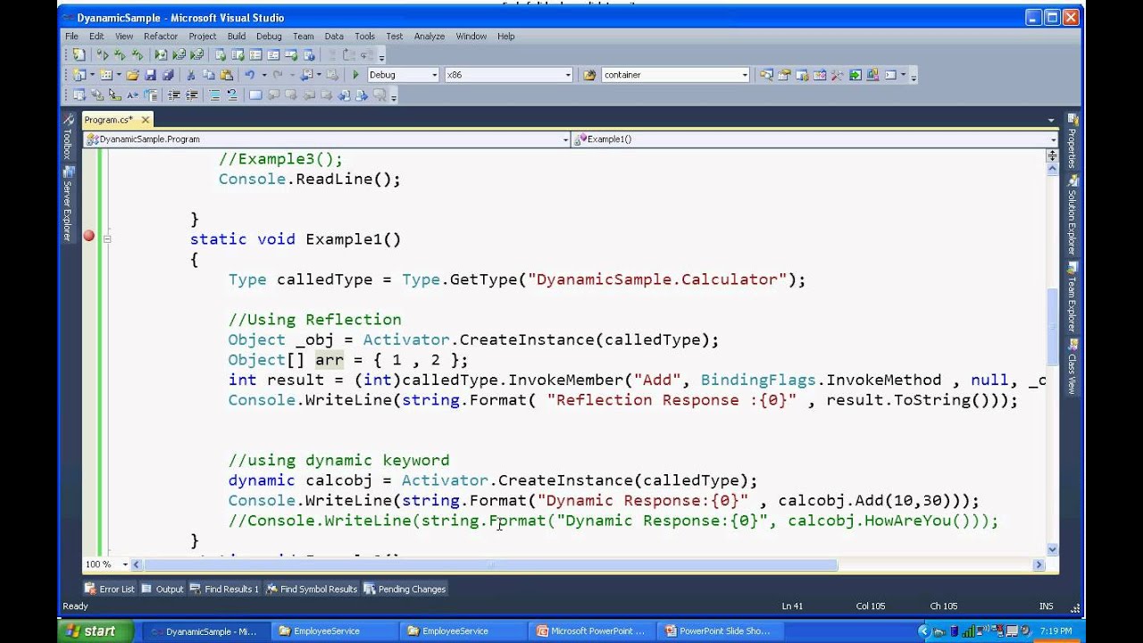Toggle the red breakpoint beside Example1
Screen dimensions: 1143x643
click(89, 237)
